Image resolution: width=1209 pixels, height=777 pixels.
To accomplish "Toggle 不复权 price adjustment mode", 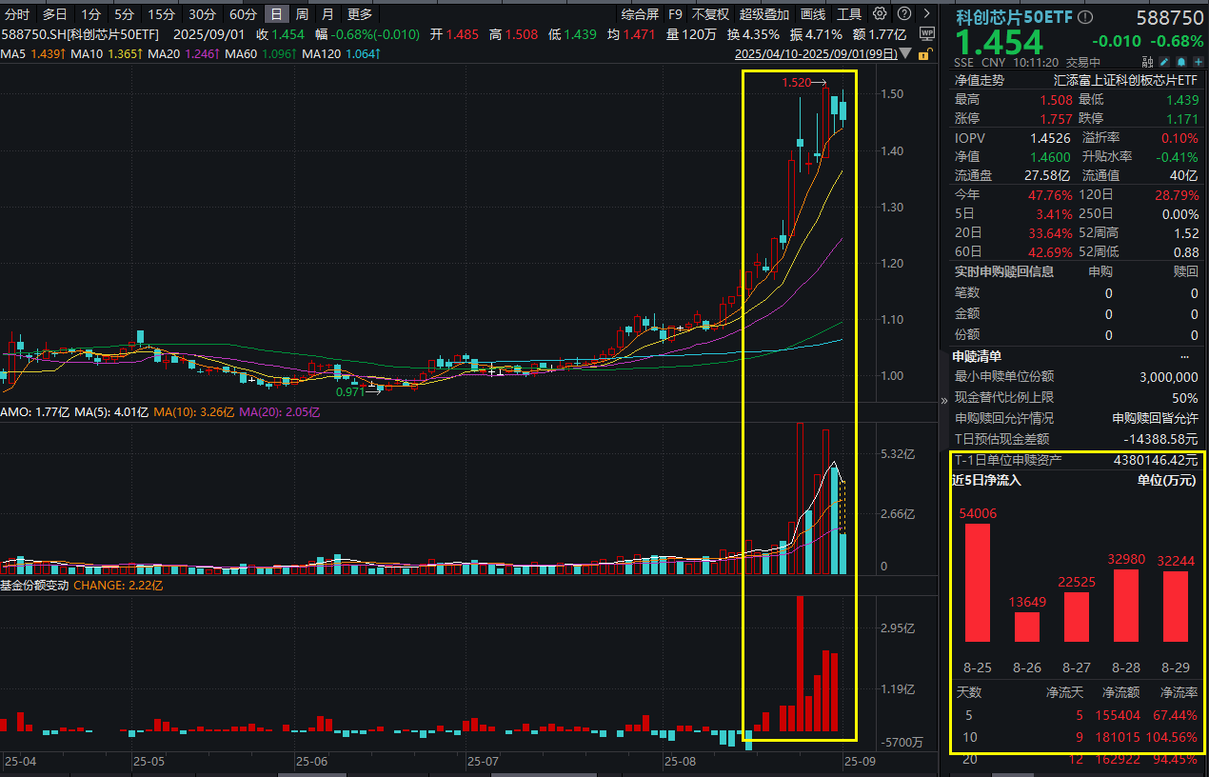I will [x=710, y=14].
